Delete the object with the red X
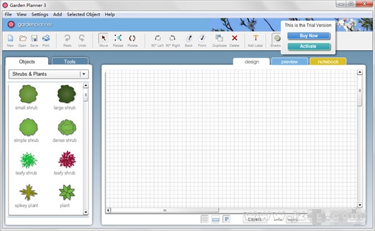 pyautogui.click(x=235, y=40)
